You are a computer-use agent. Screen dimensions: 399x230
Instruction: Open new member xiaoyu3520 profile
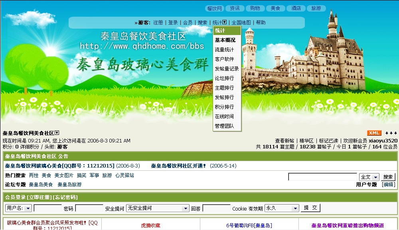click(x=383, y=140)
